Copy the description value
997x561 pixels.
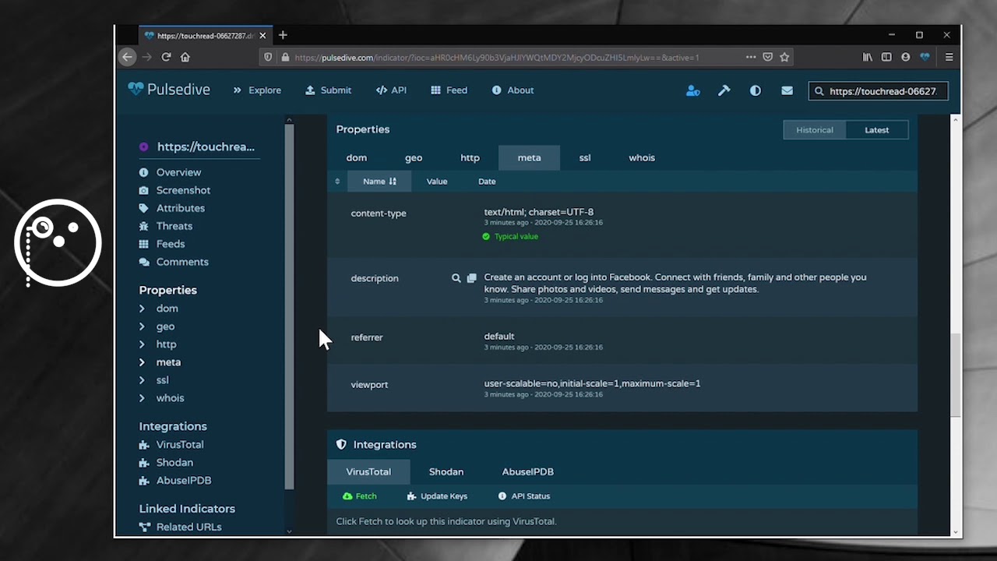(471, 278)
